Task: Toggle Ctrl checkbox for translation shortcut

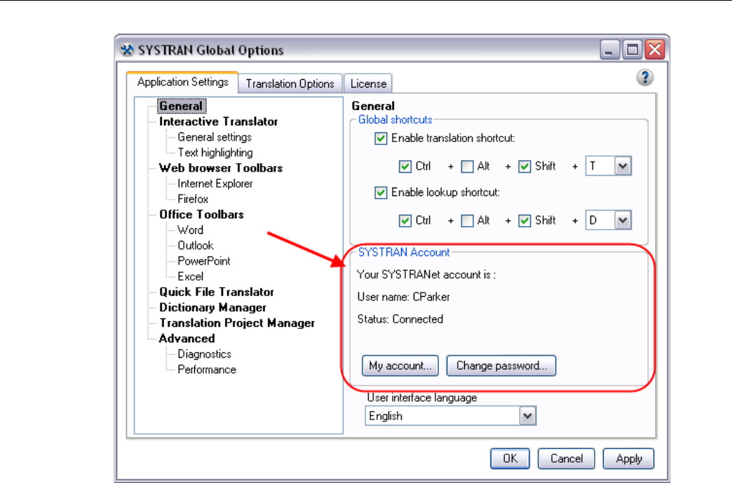Action: pos(405,167)
